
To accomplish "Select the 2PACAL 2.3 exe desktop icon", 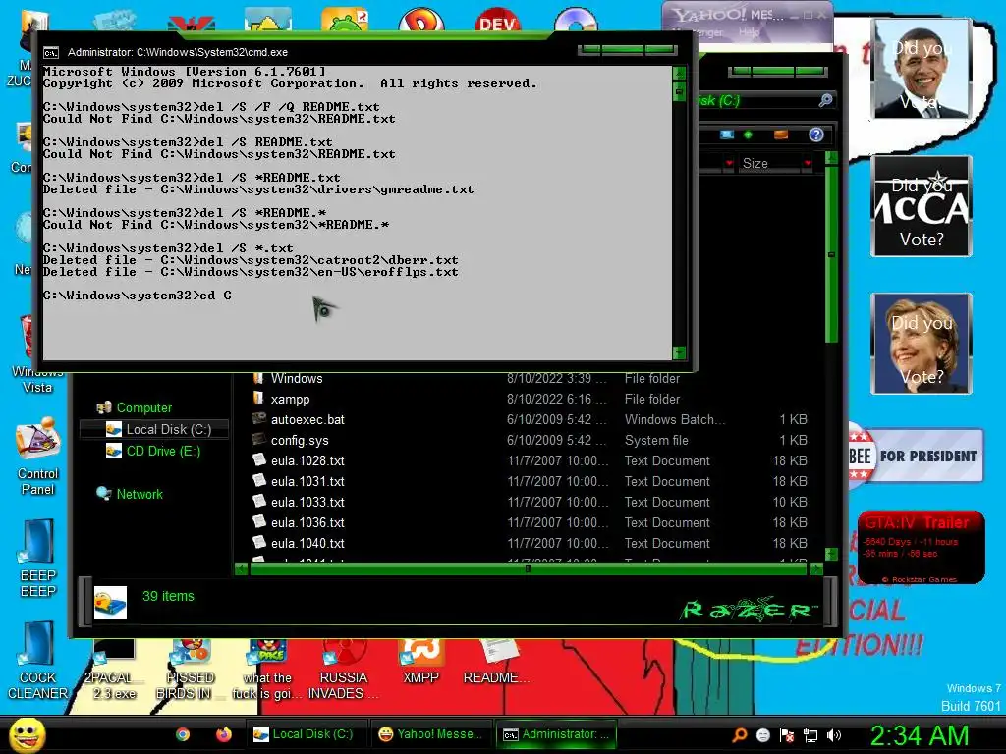I will [x=114, y=670].
